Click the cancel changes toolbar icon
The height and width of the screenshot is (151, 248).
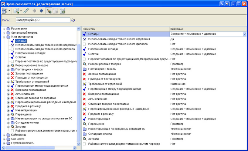[56, 11]
